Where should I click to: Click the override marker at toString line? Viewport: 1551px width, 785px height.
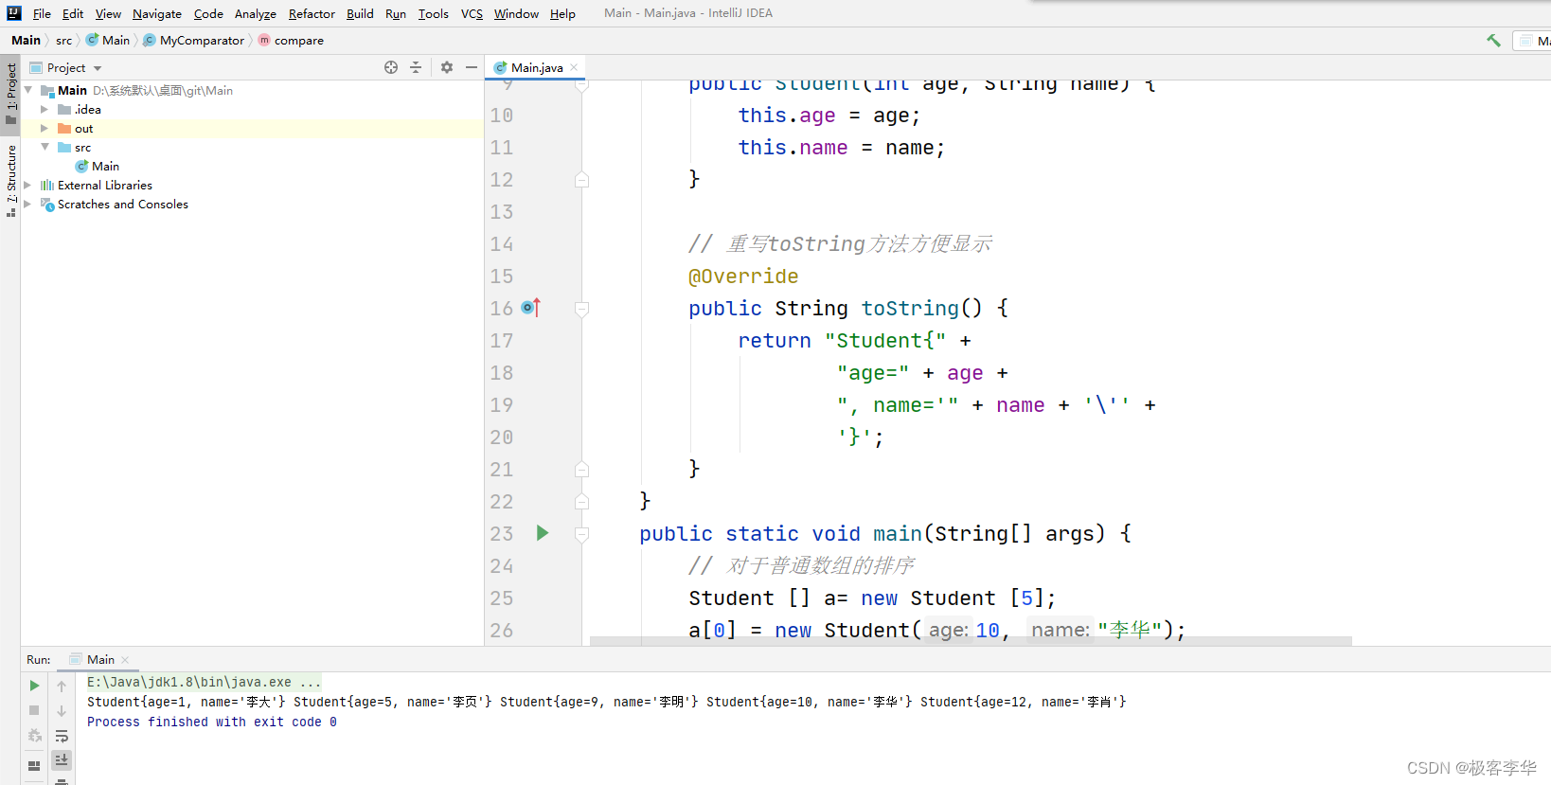530,308
